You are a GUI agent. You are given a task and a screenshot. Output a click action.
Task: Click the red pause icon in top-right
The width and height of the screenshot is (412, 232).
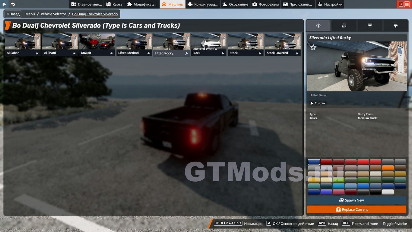[407, 4]
